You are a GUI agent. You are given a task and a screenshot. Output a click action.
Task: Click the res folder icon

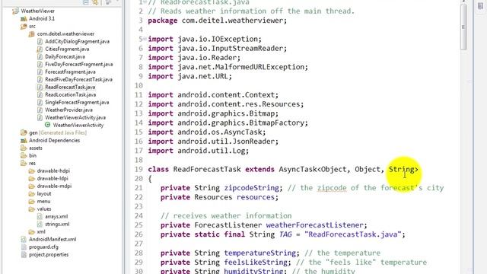(x=24, y=163)
